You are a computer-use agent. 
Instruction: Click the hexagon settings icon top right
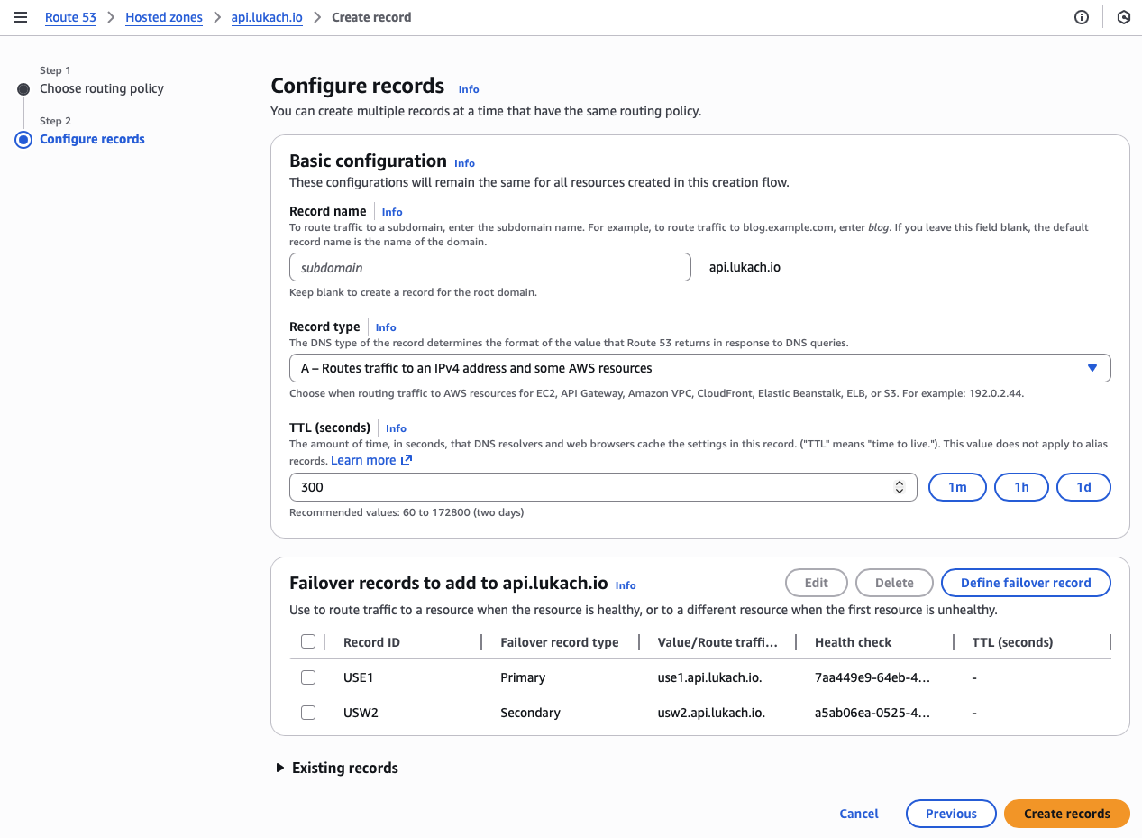click(x=1123, y=17)
